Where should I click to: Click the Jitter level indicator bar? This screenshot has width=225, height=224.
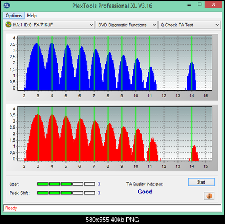(x=66, y=184)
